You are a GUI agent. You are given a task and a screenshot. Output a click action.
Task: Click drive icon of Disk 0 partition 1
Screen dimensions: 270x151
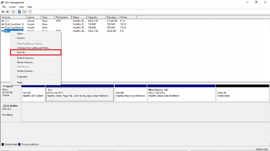pyautogui.click(x=3, y=24)
